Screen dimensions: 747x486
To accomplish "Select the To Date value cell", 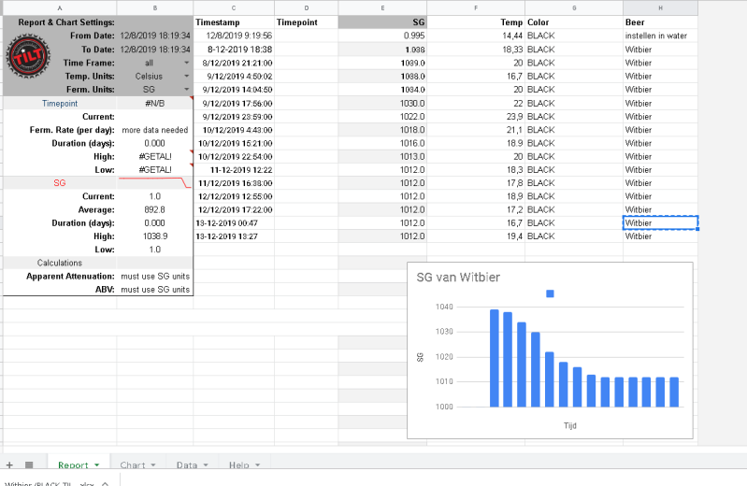I will [x=155, y=49].
